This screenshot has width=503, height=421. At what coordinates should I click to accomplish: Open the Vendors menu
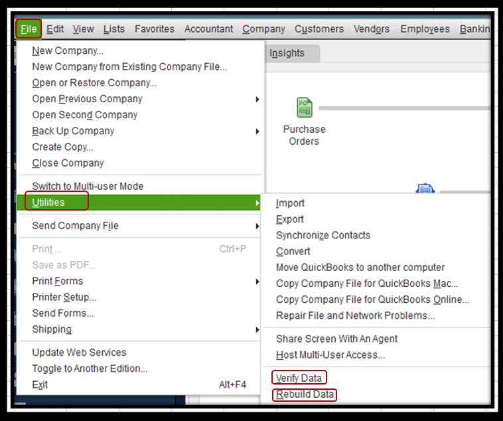pos(372,29)
